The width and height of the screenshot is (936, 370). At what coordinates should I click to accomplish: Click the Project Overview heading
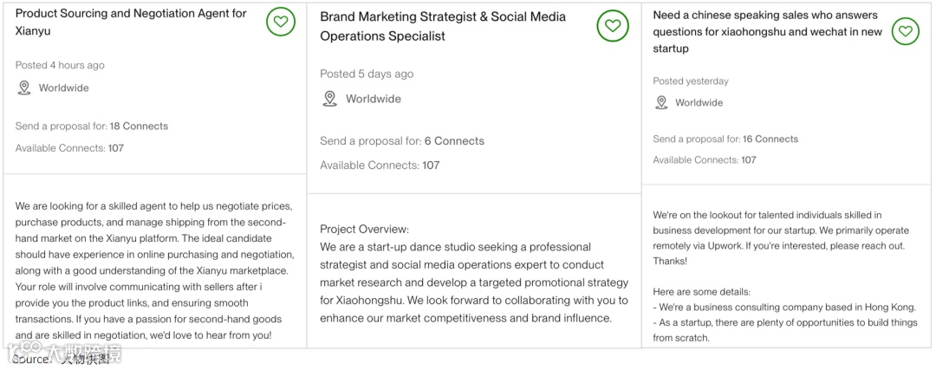pos(364,229)
